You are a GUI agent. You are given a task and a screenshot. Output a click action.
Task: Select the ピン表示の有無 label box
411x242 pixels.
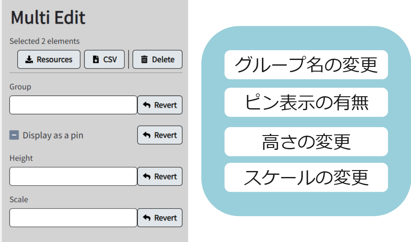(306, 102)
